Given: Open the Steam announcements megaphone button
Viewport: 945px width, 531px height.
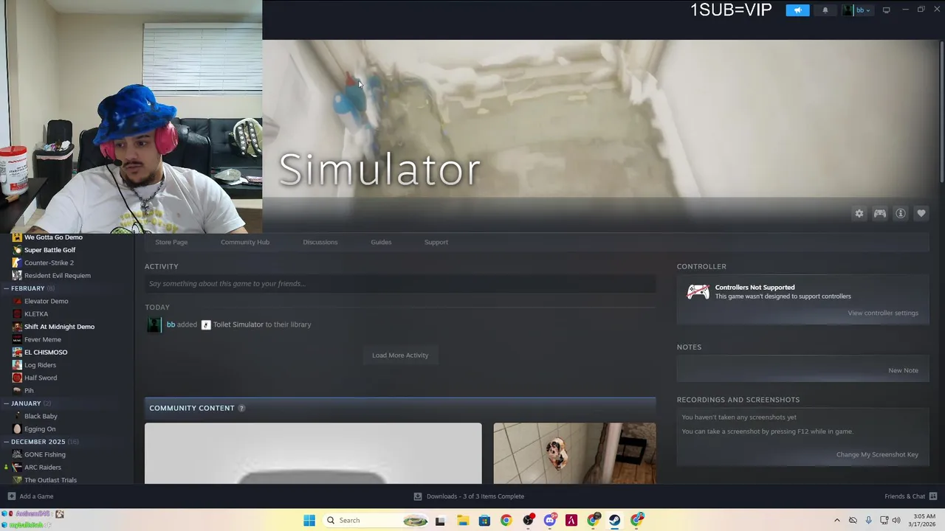Looking at the screenshot, I should tap(797, 10).
